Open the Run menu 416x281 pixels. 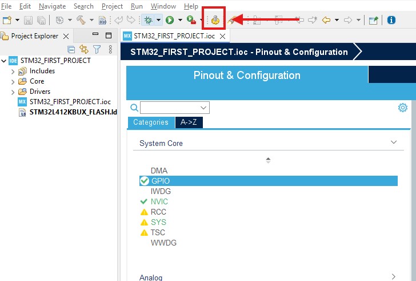(137, 6)
